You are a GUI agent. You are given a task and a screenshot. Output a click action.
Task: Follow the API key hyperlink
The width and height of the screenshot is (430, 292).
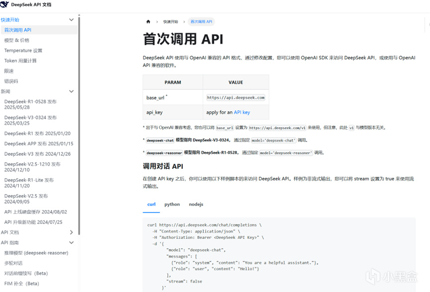click(x=242, y=112)
